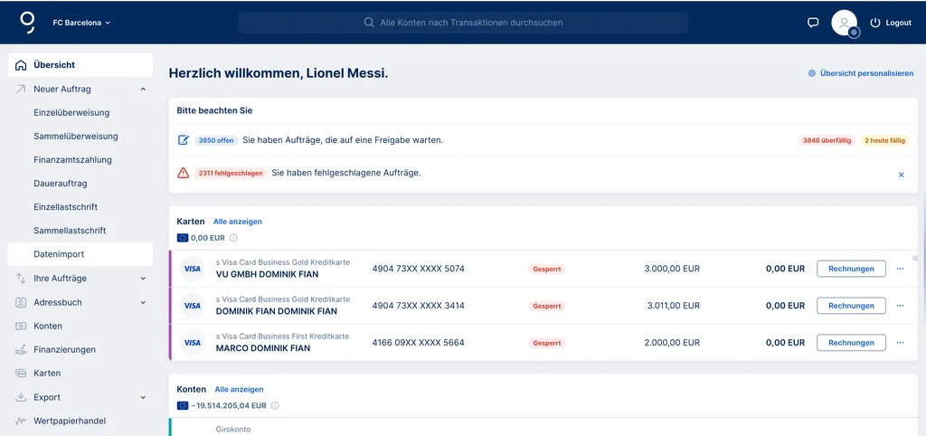926x436 pixels.
Task: Open Finanzamtszahlung in sidebar
Action: coord(72,160)
